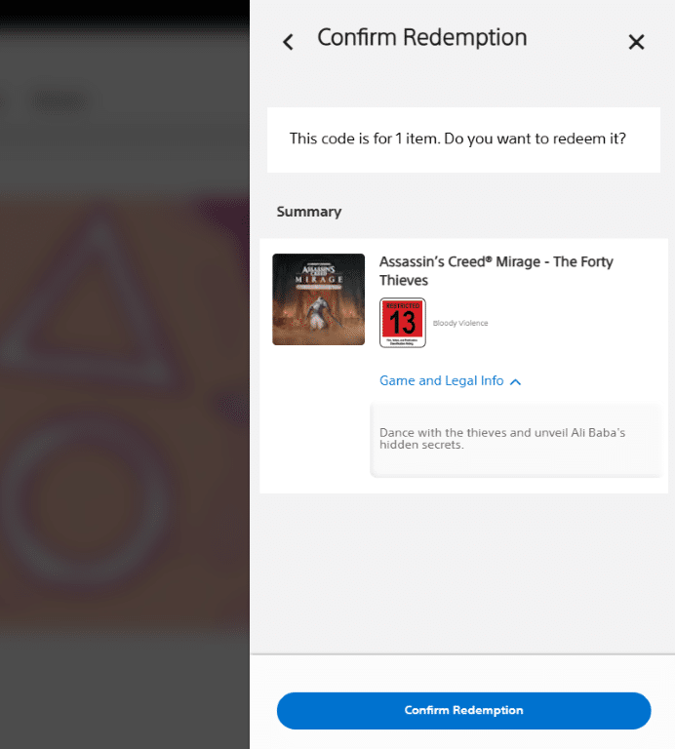The image size is (675, 749).
Task: Click the blurred triangle symbol in background
Action: tap(98, 303)
